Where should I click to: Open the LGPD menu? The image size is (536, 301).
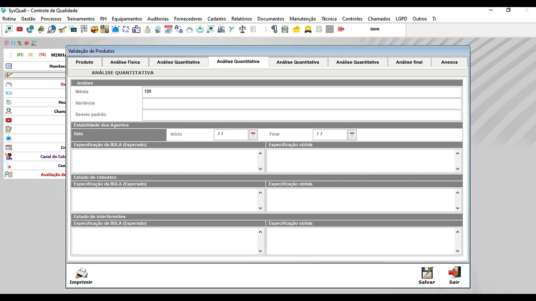point(401,19)
